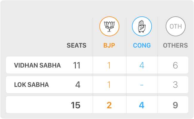Viewport: 194px width, 119px height.
Task: Click the grand total 15 seats
Action: [76, 105]
